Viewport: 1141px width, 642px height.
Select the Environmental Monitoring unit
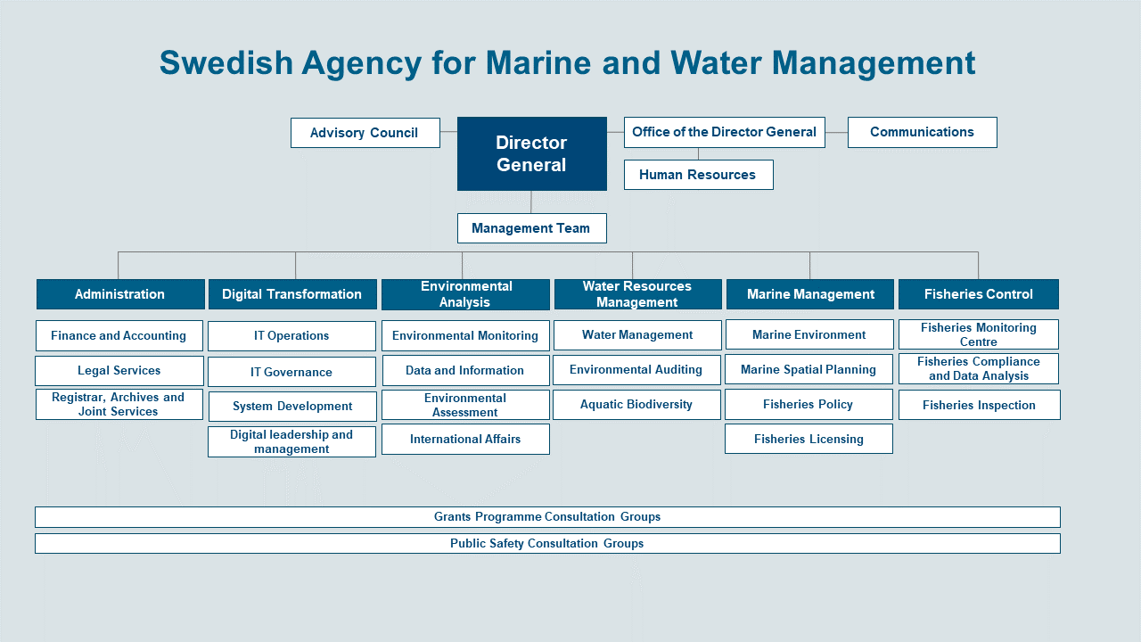tap(465, 336)
